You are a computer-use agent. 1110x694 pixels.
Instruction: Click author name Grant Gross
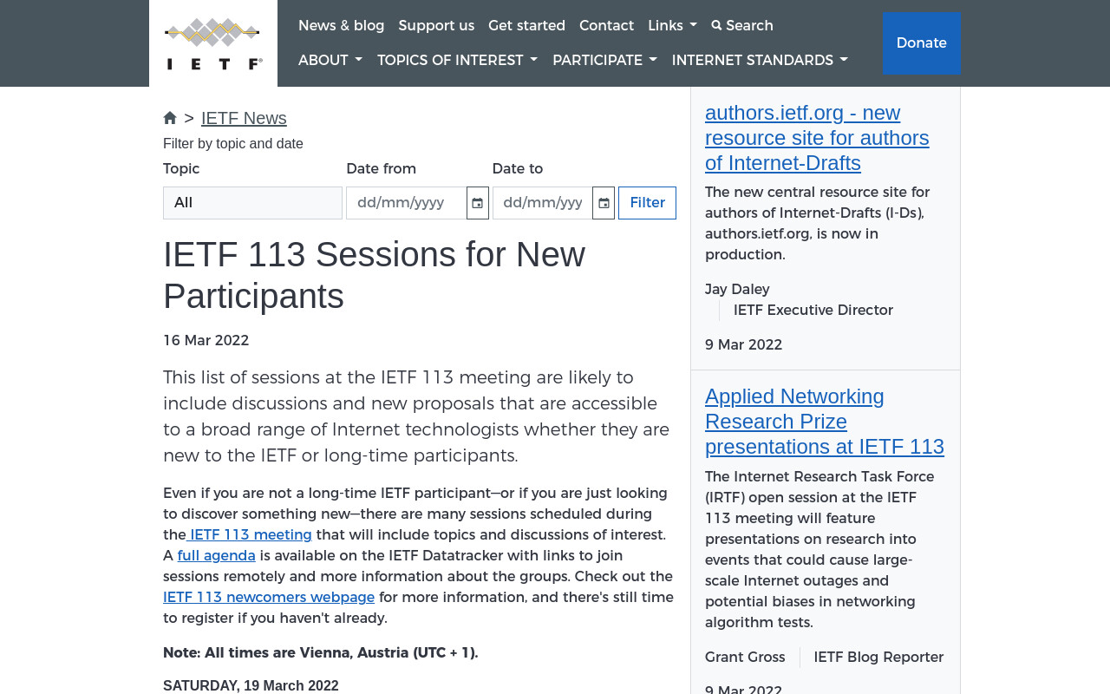(x=745, y=658)
